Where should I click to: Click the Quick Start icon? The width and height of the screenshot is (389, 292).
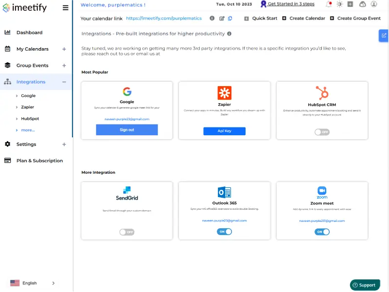pyautogui.click(x=247, y=18)
